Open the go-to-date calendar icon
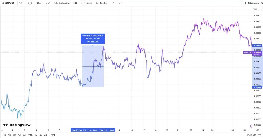This screenshot has width=263, height=138. click(x=53, y=135)
